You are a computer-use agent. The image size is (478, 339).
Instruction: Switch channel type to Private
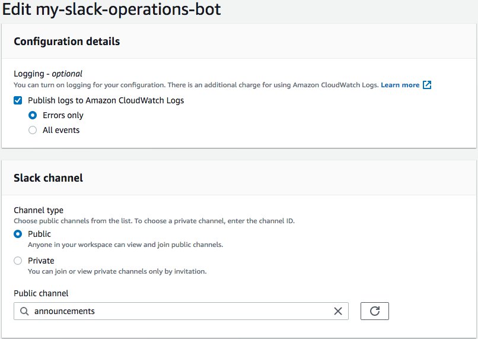click(x=18, y=261)
